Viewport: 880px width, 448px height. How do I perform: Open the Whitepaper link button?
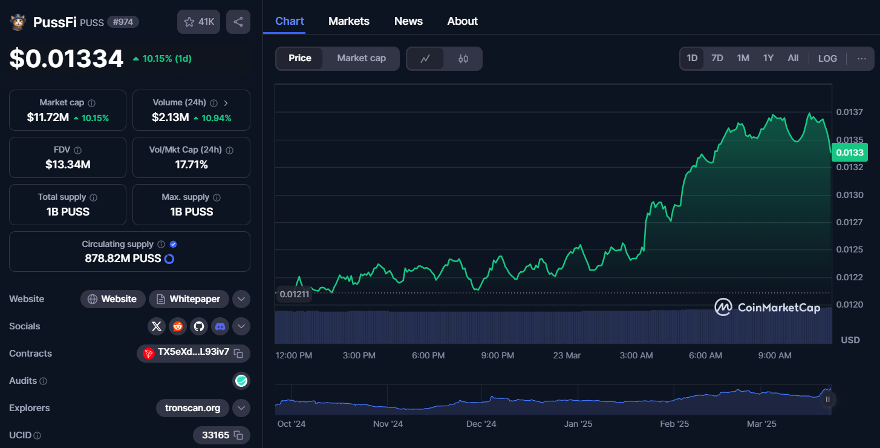coord(189,299)
